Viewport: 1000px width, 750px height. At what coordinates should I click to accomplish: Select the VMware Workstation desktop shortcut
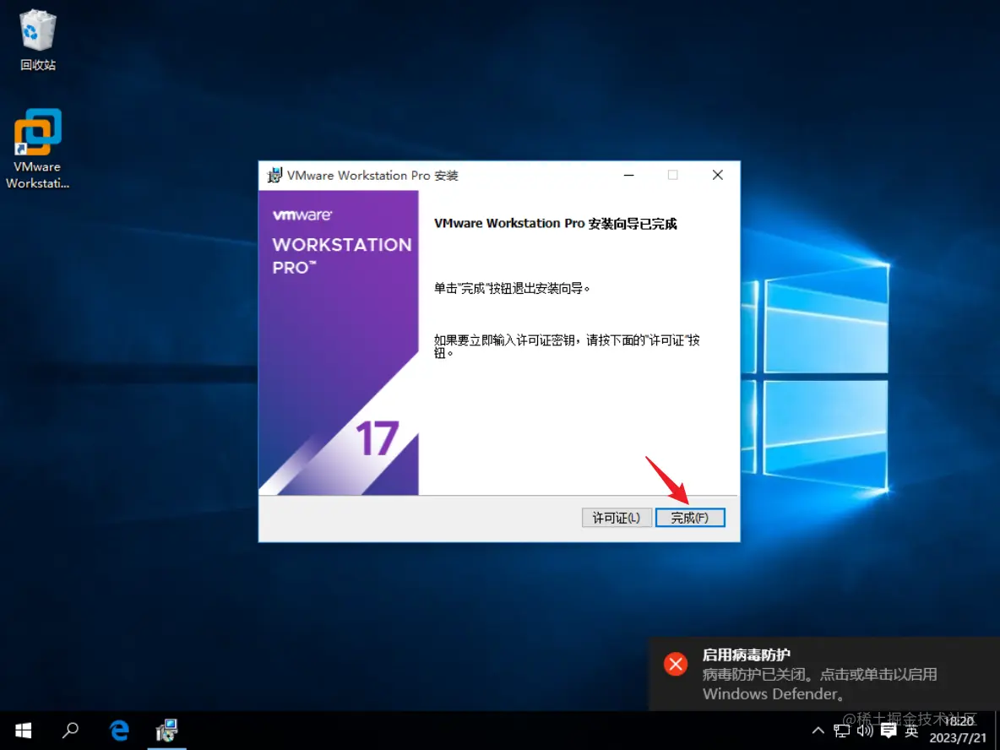click(38, 149)
